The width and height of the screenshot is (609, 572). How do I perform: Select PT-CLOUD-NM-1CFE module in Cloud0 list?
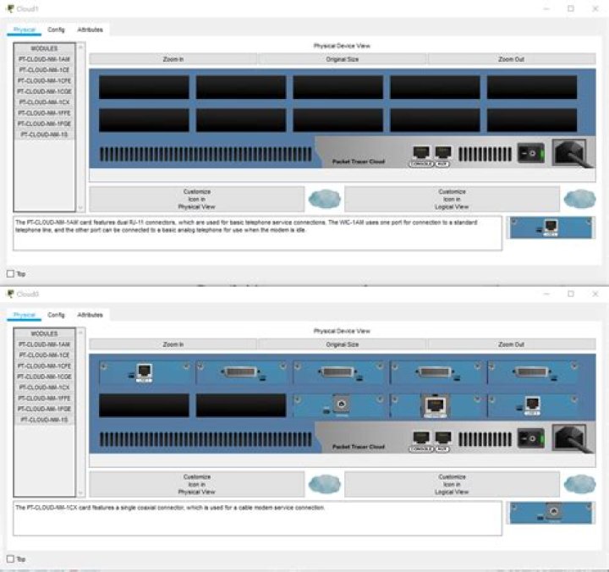coord(44,366)
